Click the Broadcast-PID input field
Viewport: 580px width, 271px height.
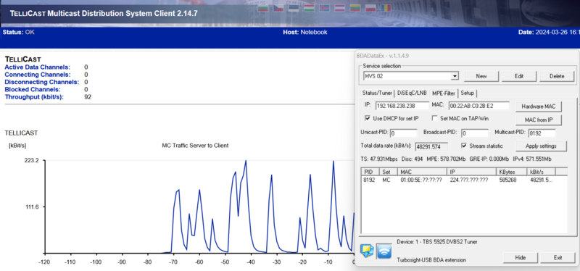475,133
